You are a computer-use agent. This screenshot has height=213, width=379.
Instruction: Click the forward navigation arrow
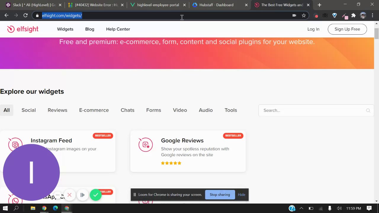16,15
